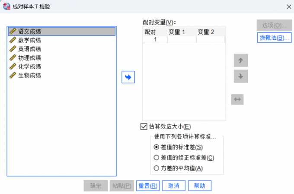
Task: Click ruler icon beside 英语成绩
Action: [x=13, y=49]
